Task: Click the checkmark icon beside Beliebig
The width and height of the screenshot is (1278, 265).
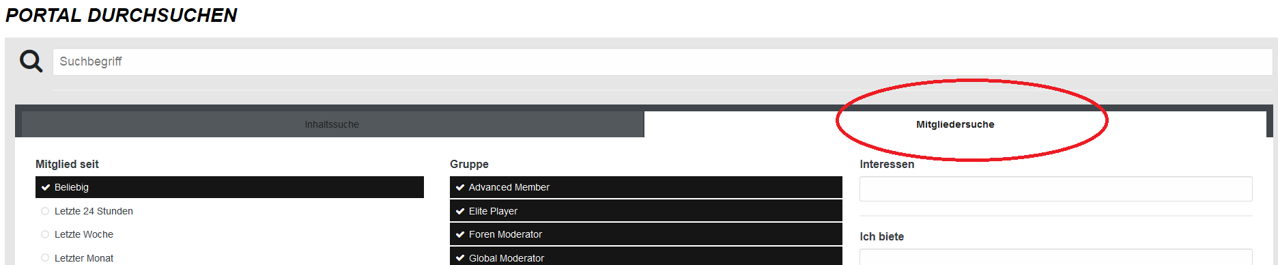Action: (x=46, y=187)
